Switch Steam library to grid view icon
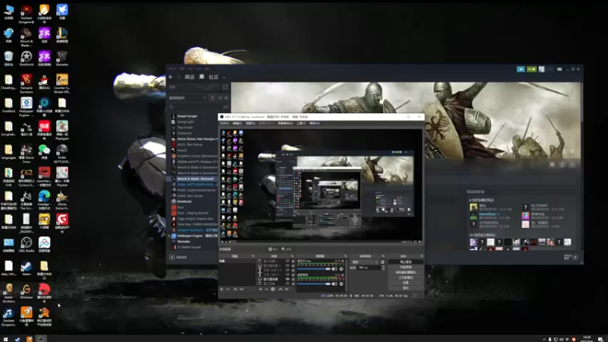 (225, 87)
